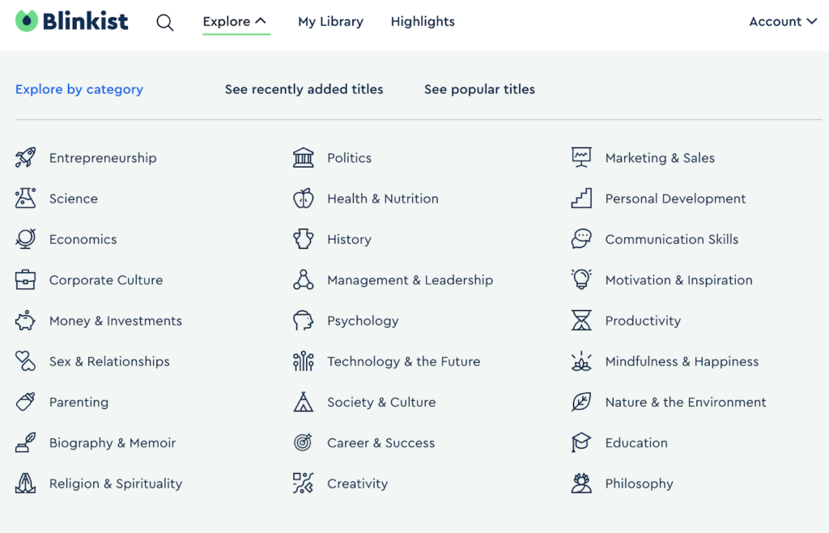This screenshot has width=829, height=533.
Task: Click the target icon for Career & Success
Action: coord(303,442)
